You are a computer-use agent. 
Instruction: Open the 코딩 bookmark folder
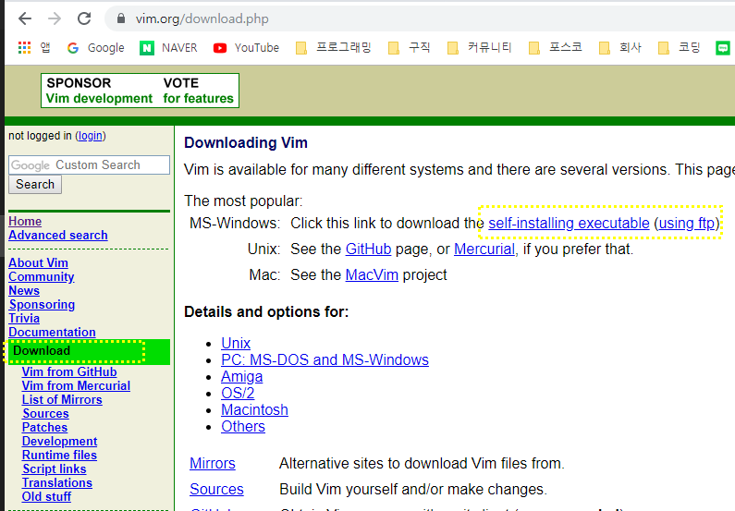tap(680, 48)
